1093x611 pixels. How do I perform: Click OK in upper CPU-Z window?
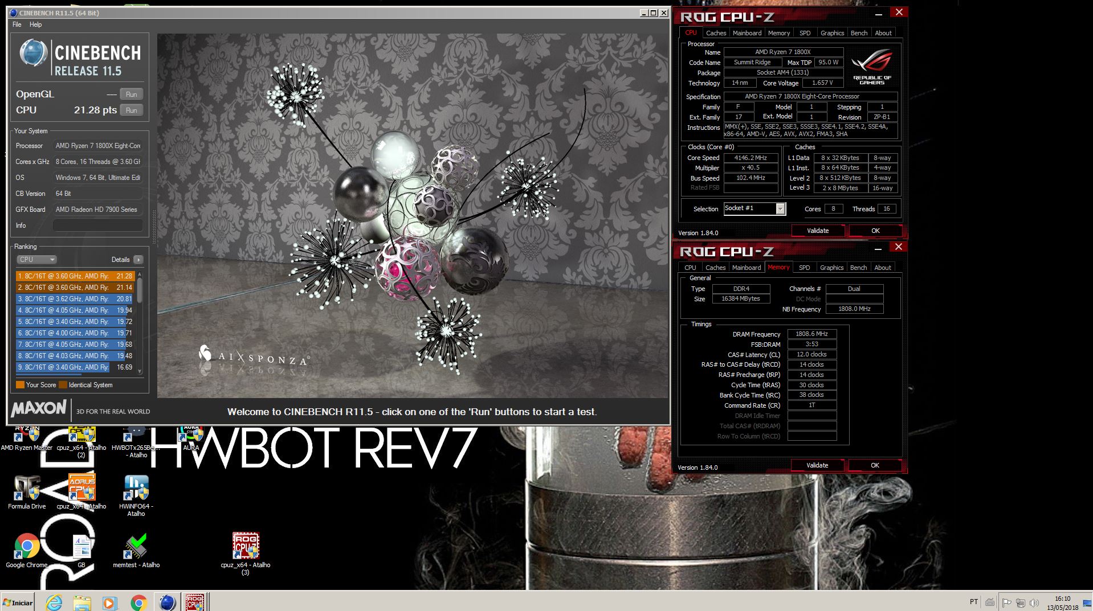click(875, 231)
